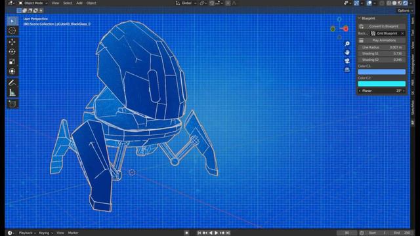Play the animation forward
Screen dimensions: 420x236
216,233
